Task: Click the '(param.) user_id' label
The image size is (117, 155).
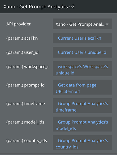Action: (x=22, y=52)
